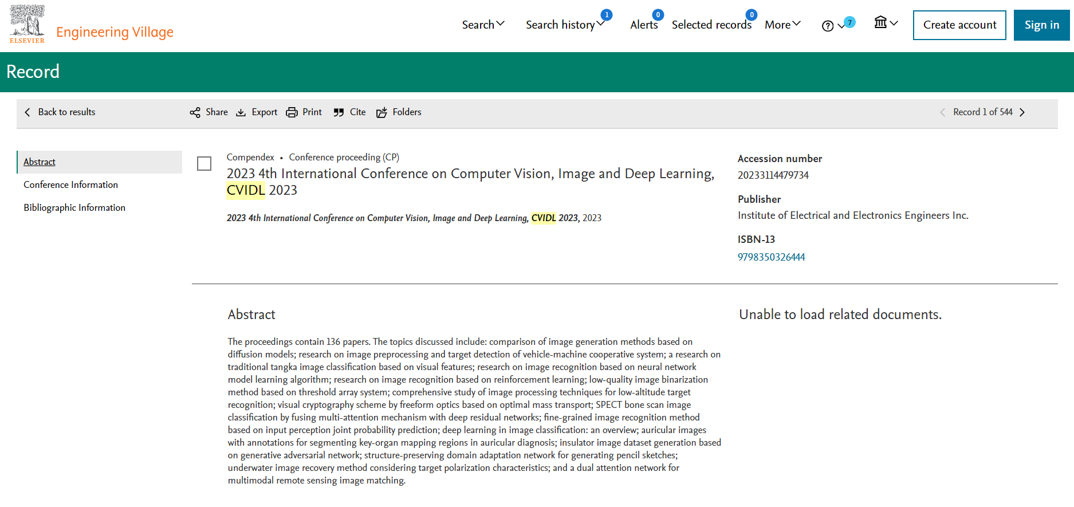Click the Cite quotation mark icon
This screenshot has height=507, width=1074.
pyautogui.click(x=339, y=112)
